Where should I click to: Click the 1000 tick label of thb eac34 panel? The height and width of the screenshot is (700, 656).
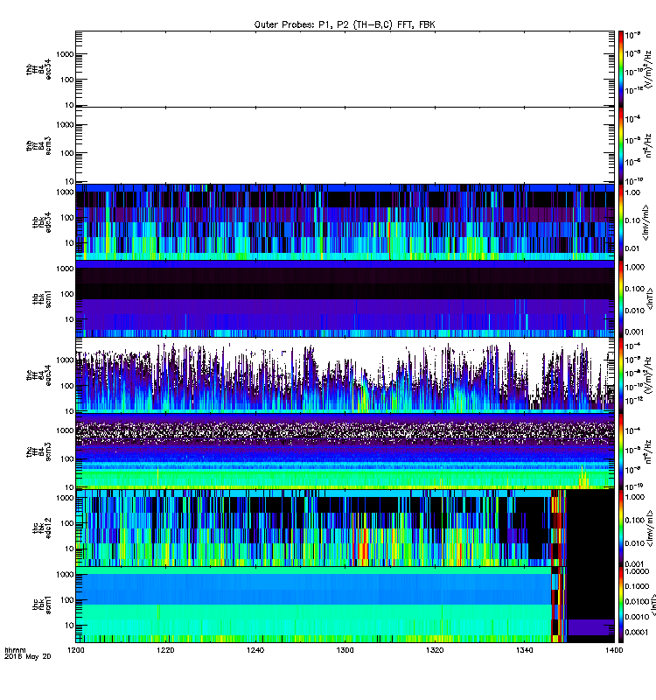65,54
